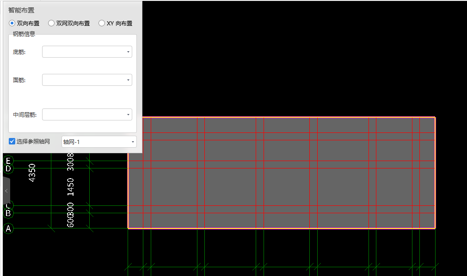Image resolution: width=467 pixels, height=276 pixels.
Task: Uncheck the 选择参照轴网 checkbox
Action: [12, 141]
